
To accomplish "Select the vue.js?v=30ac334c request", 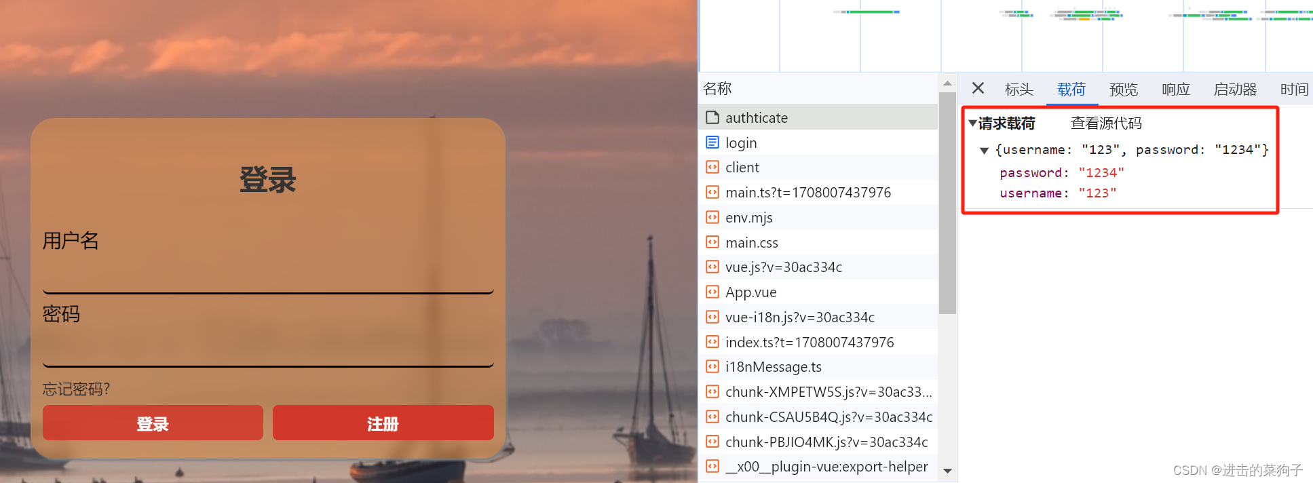I will pos(818,267).
